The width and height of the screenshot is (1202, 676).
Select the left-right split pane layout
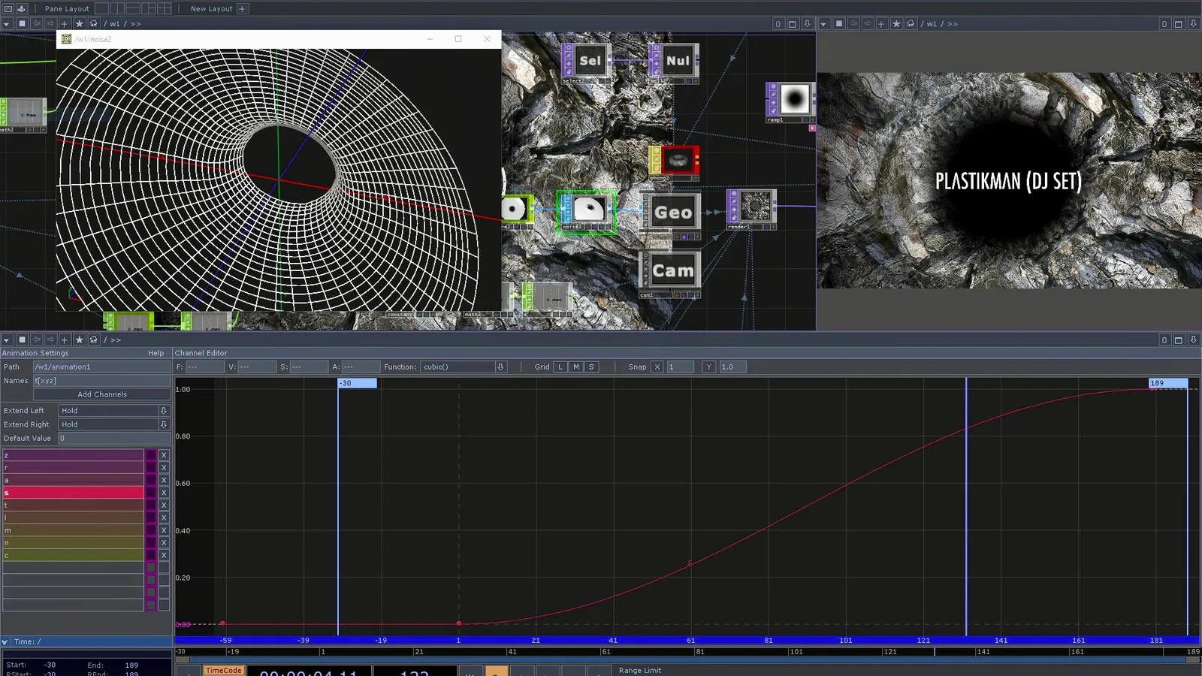click(117, 8)
